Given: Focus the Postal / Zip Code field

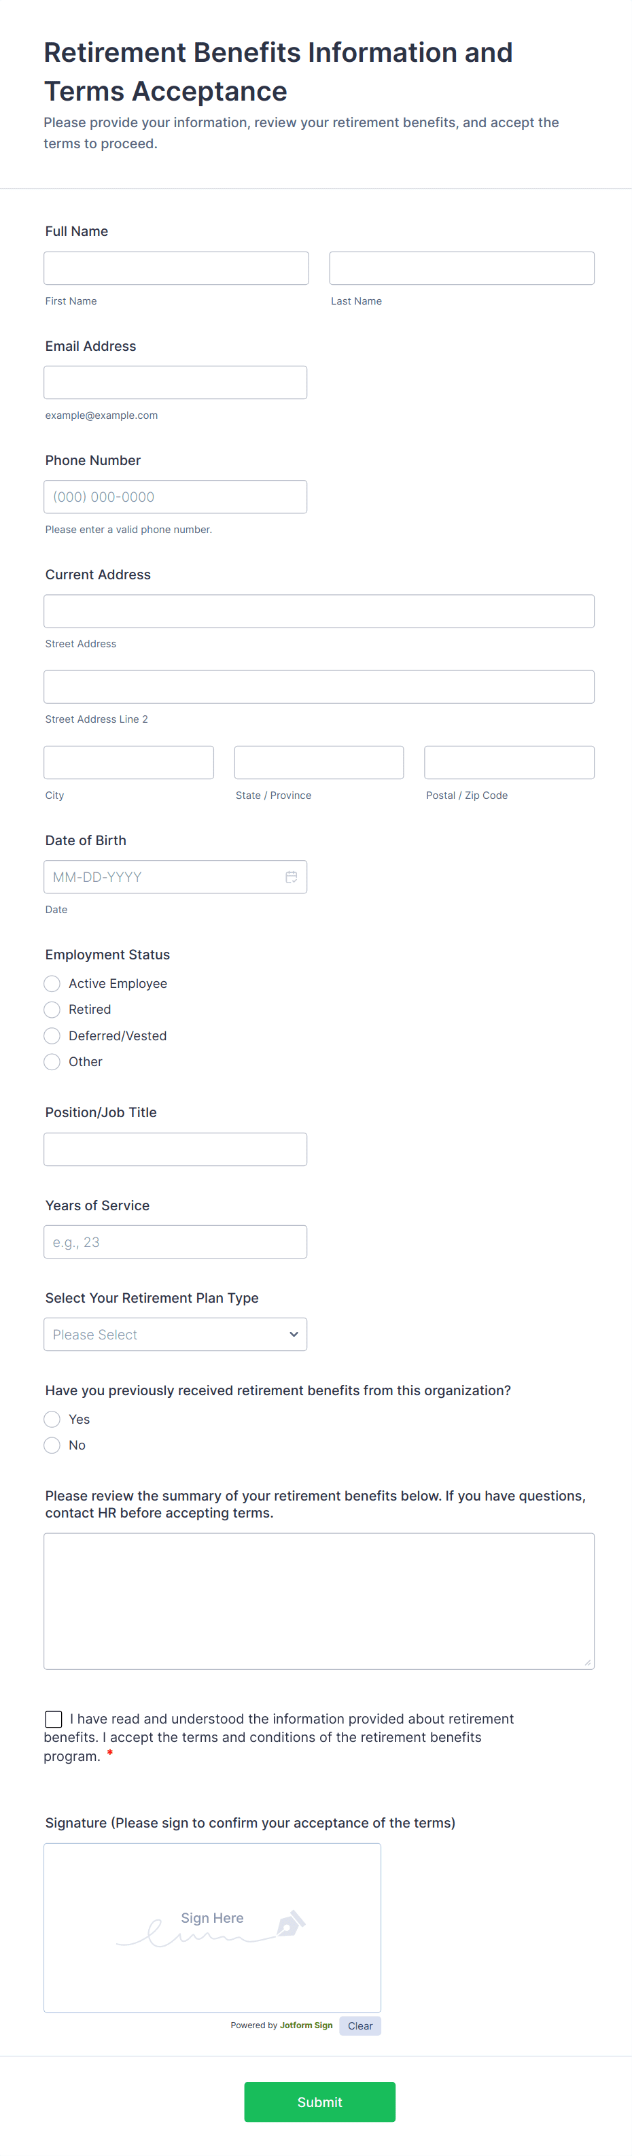Looking at the screenshot, I should tap(509, 762).
